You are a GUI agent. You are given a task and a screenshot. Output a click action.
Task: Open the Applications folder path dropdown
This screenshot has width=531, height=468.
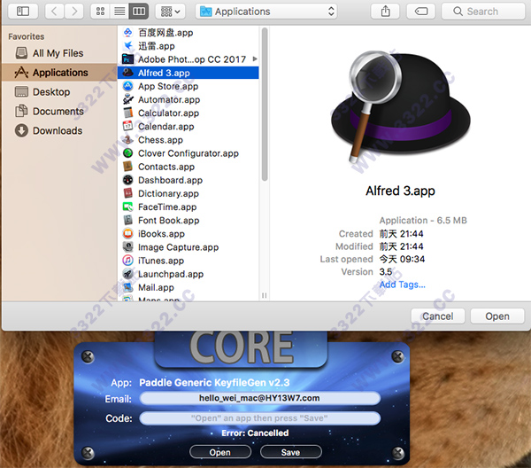(x=267, y=12)
